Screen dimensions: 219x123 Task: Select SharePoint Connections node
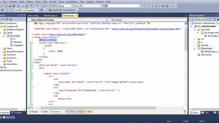click(x=11, y=70)
